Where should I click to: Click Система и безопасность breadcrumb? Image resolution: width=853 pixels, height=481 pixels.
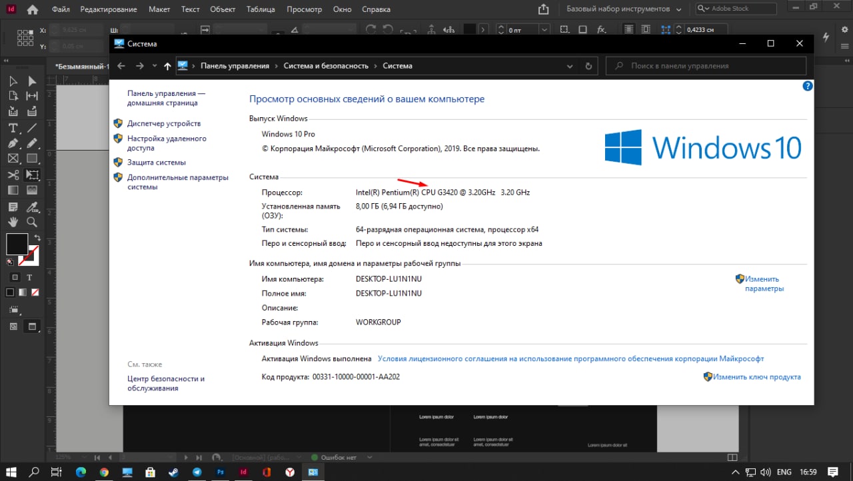(x=326, y=66)
